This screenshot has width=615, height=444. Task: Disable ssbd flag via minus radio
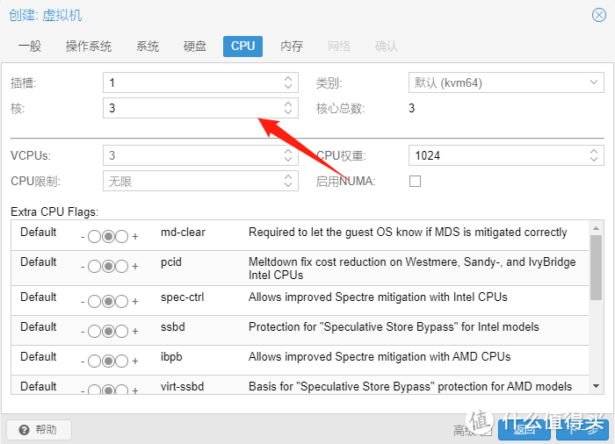(x=95, y=331)
